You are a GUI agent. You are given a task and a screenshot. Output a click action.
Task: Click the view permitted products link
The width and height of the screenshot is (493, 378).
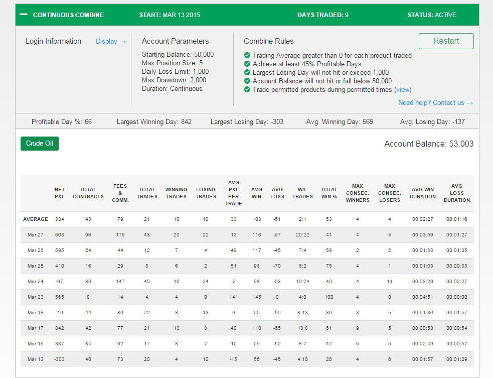point(403,90)
